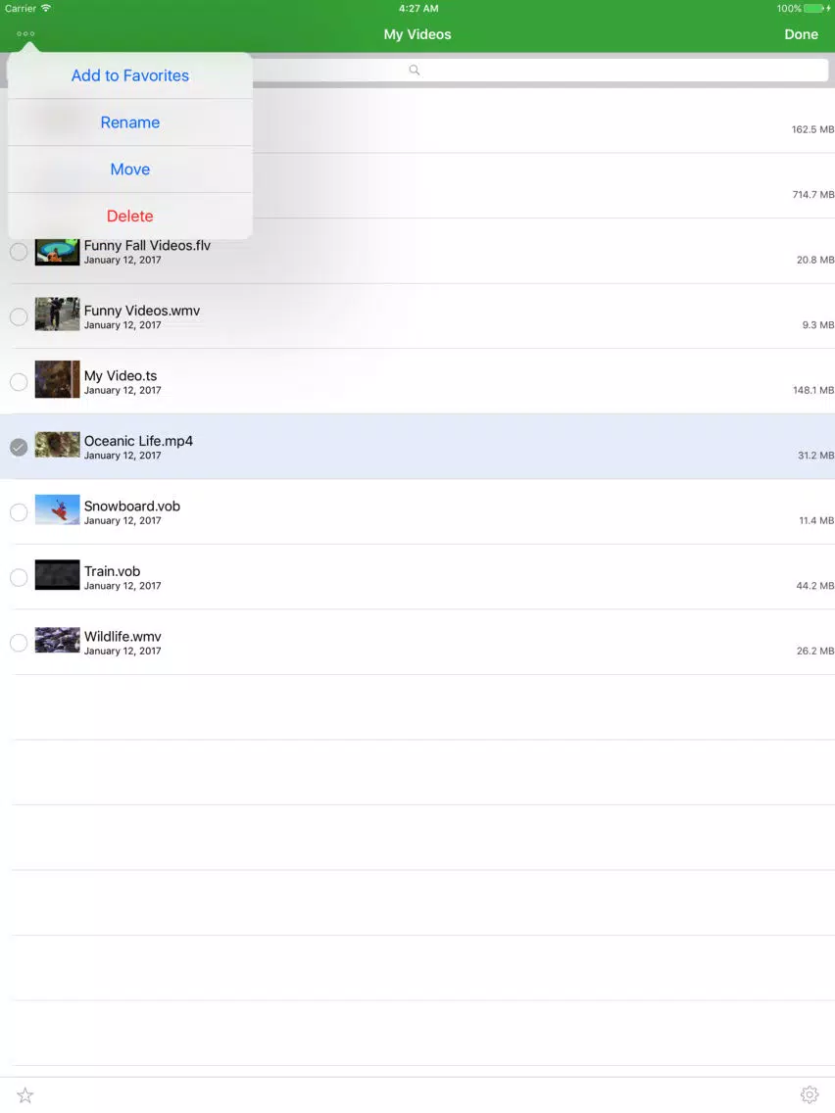
Task: Tap the My Video.ts thumbnail
Action: (58, 379)
